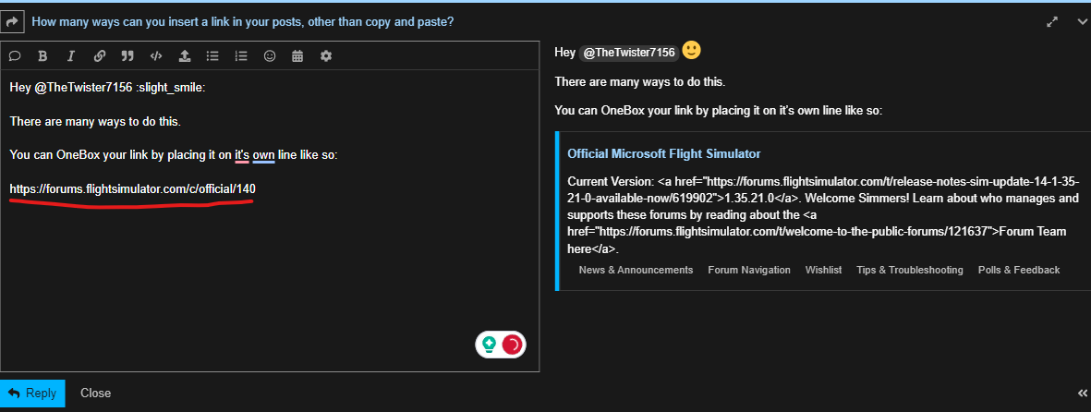
Task: Close the reply composer
Action: coord(95,393)
